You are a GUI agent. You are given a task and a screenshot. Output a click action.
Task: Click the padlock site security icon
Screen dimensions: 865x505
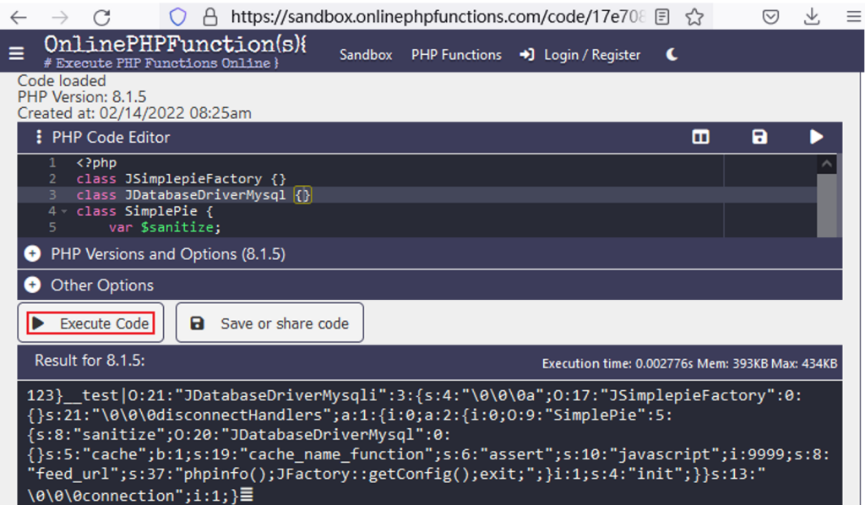[210, 17]
